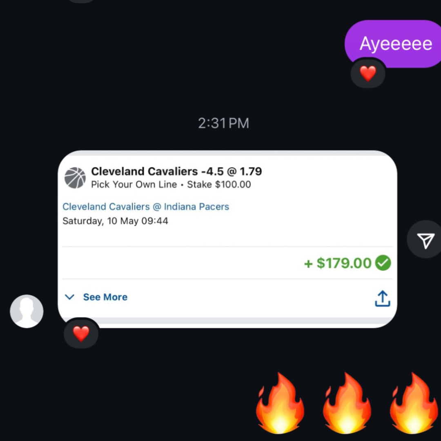Tap the 2:31 PM timestamp
Viewport: 441px width, 441px height.
coord(224,123)
